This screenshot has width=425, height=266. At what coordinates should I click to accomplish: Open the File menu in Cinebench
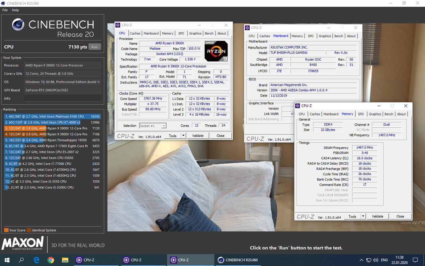[x=5, y=10]
